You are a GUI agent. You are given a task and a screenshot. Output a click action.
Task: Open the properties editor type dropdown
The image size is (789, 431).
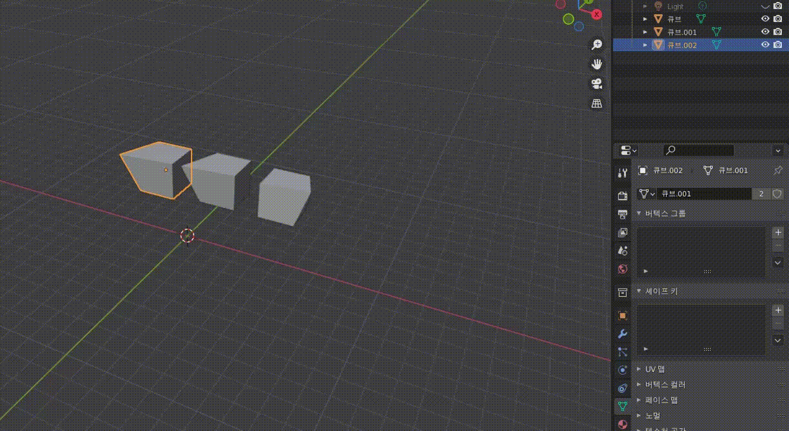[x=629, y=150]
